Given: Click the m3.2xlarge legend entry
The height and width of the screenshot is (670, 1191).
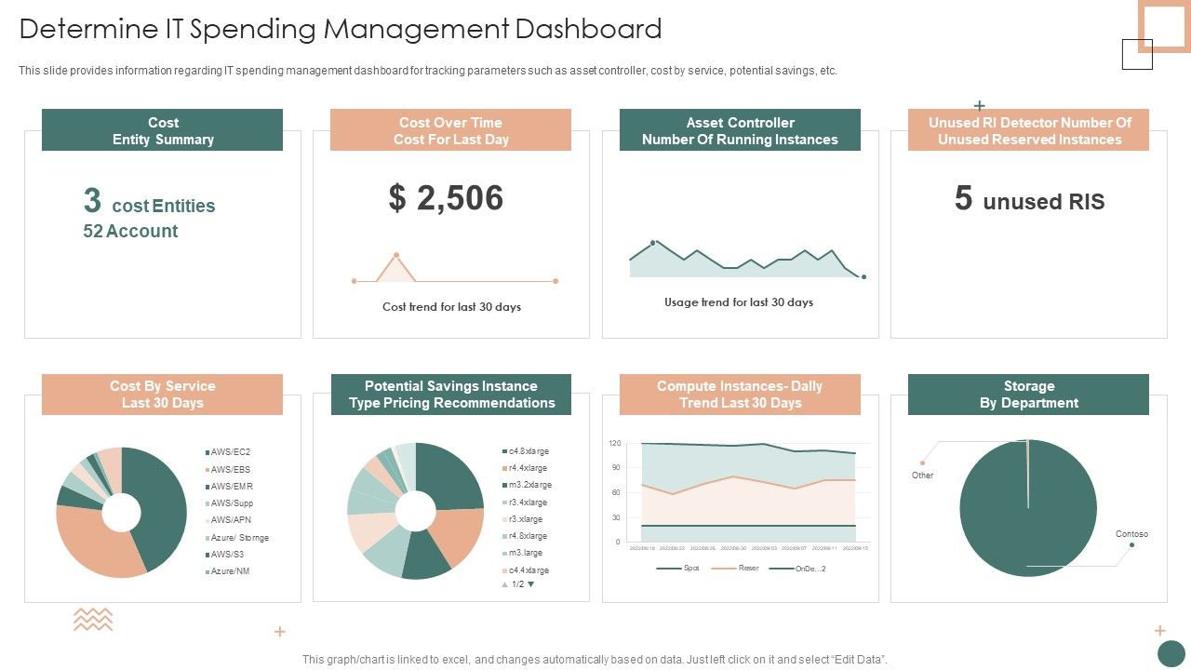Looking at the screenshot, I should tap(527, 485).
